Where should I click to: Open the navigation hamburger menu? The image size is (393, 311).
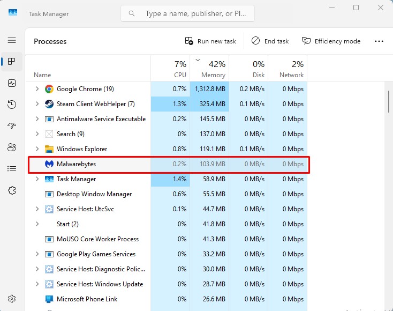click(x=12, y=40)
